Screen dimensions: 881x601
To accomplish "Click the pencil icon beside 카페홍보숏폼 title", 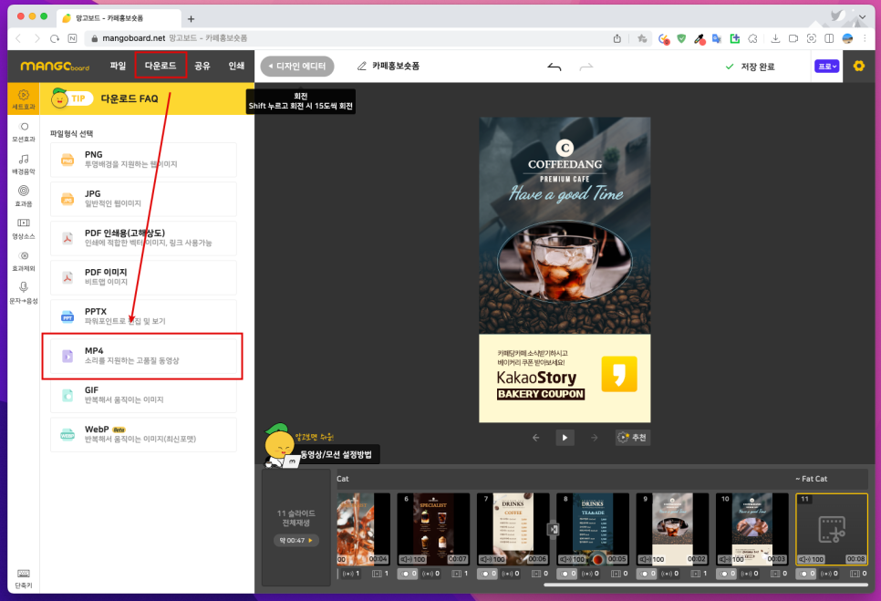I will coord(362,67).
